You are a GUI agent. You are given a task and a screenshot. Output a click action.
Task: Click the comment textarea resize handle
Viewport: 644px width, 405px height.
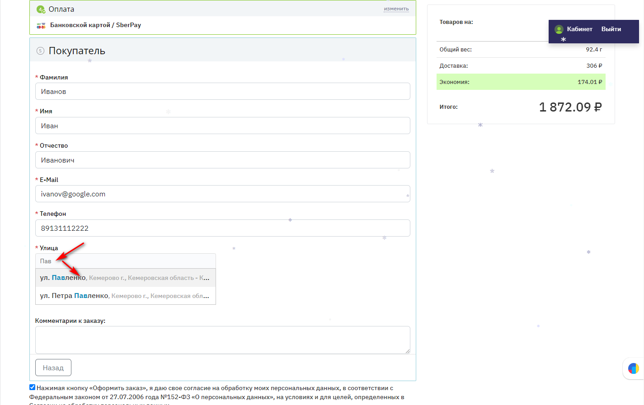(408, 351)
